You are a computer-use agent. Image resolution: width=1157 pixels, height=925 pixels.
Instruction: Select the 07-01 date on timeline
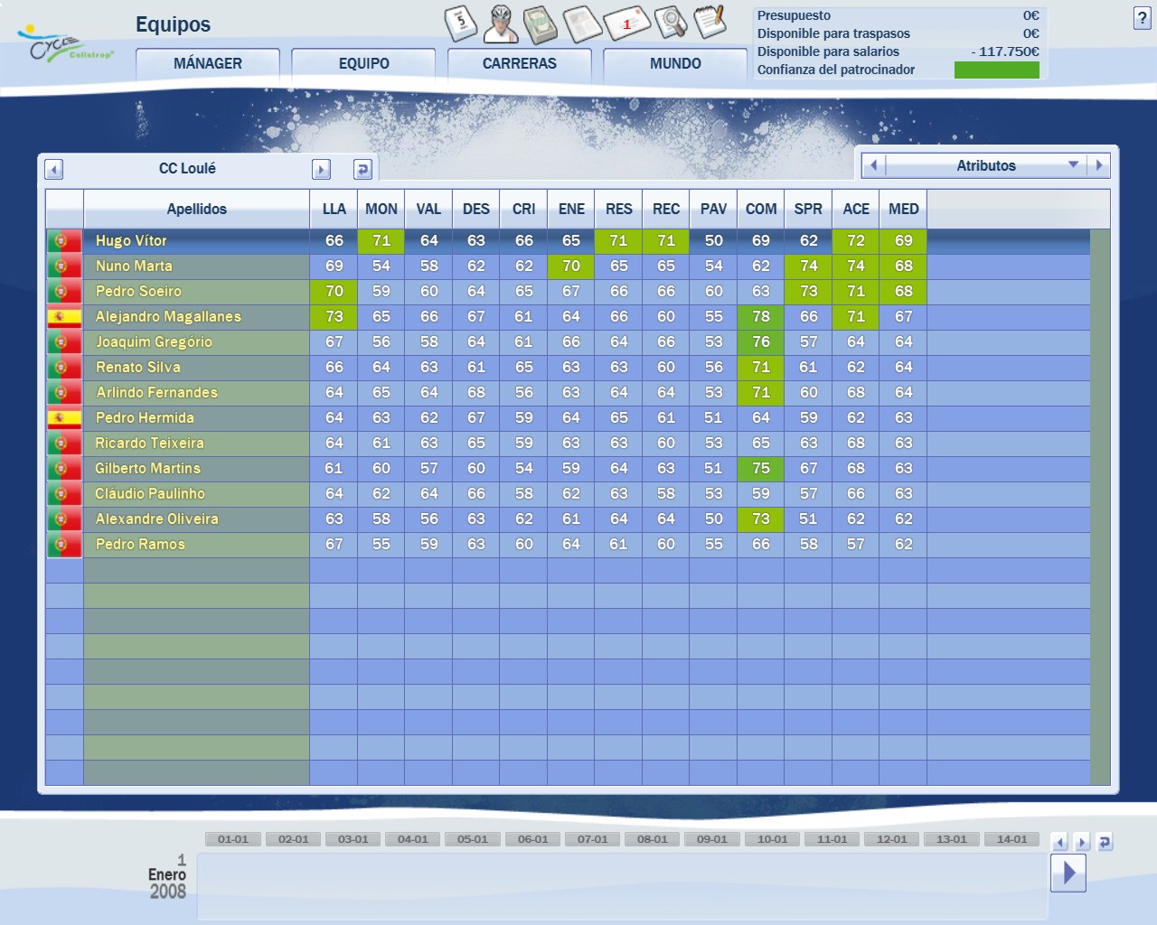tap(592, 839)
